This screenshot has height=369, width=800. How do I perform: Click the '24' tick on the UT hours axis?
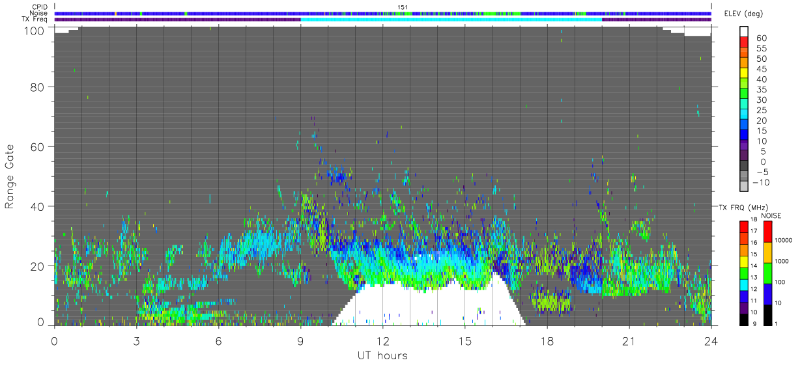[x=711, y=340]
